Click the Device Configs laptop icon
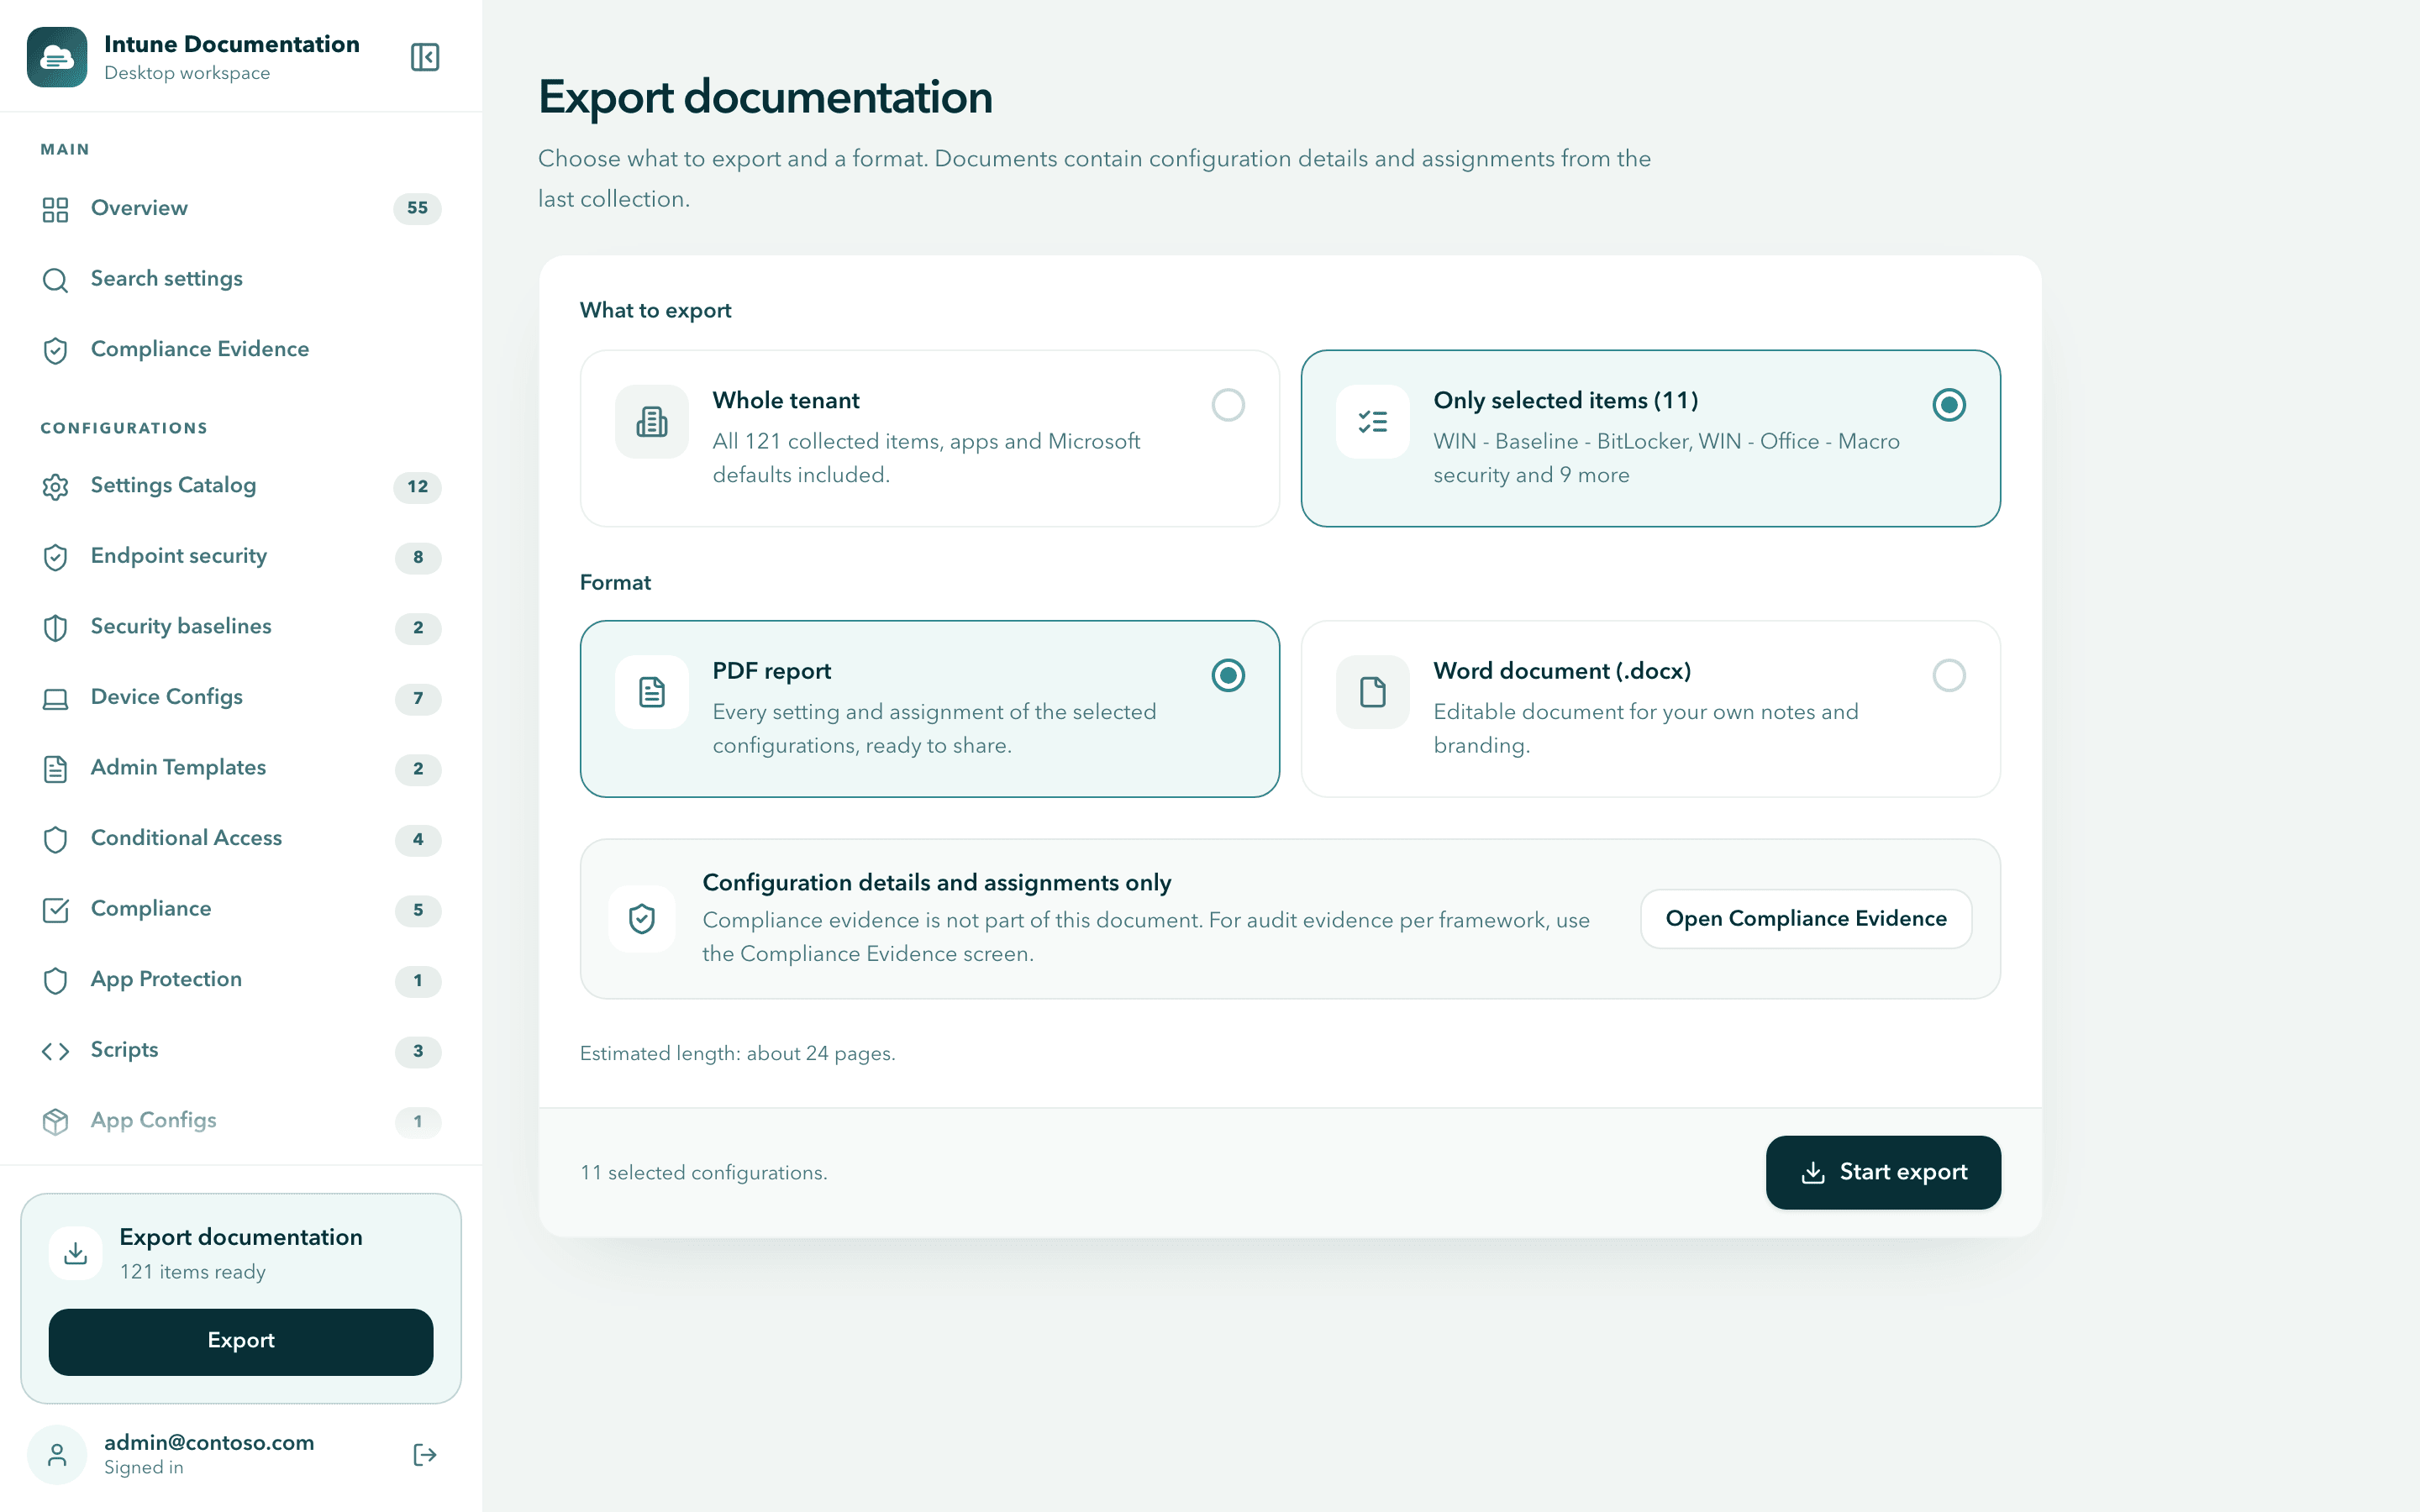 click(55, 698)
